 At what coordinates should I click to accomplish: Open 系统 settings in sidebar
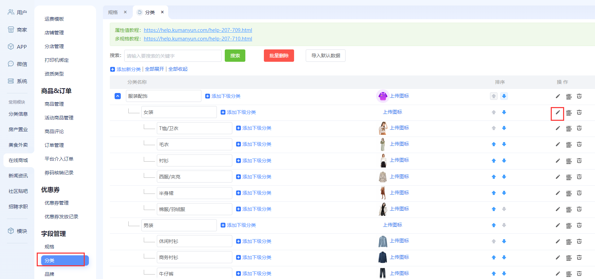(x=17, y=81)
